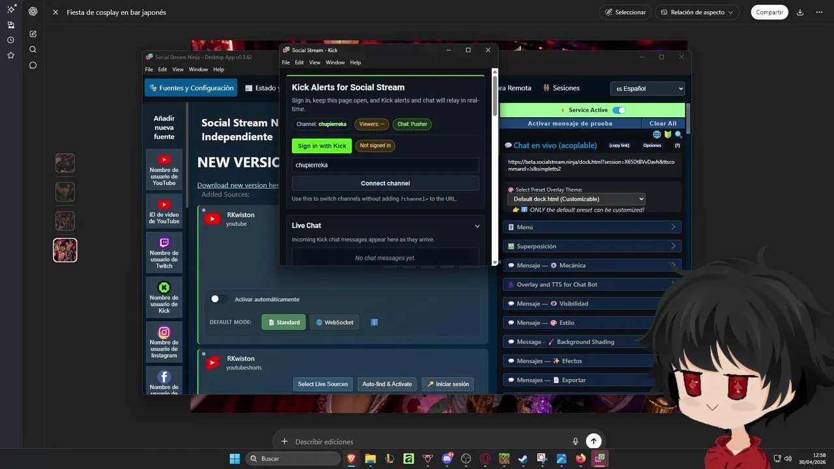Click the Download new version link
Screen dimensions: 834x469
[x=238, y=185]
